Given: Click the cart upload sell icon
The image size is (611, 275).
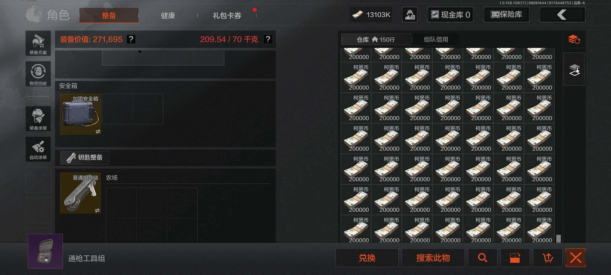Looking at the screenshot, I should click(x=548, y=258).
